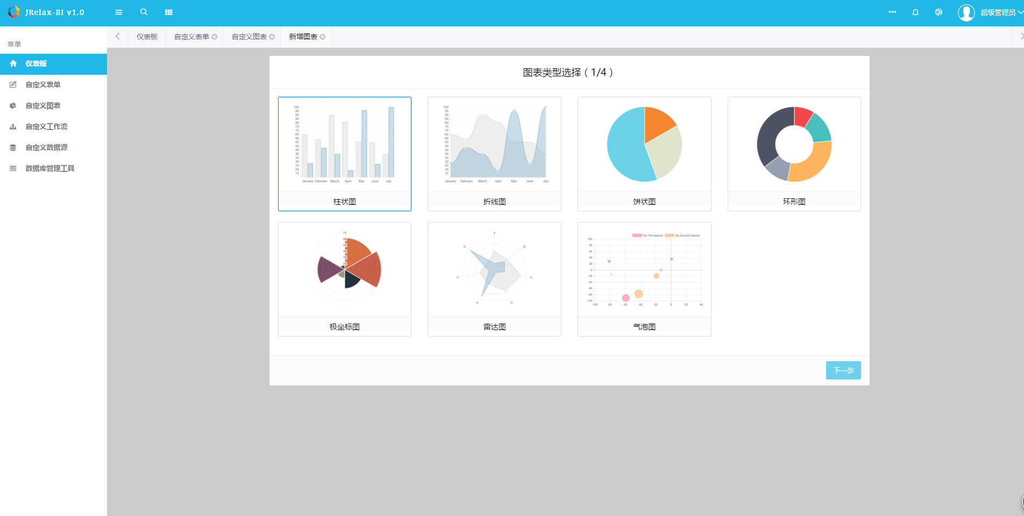The width and height of the screenshot is (1024, 516).
Task: Click the home icon beside 仪表板
Action: (13, 63)
